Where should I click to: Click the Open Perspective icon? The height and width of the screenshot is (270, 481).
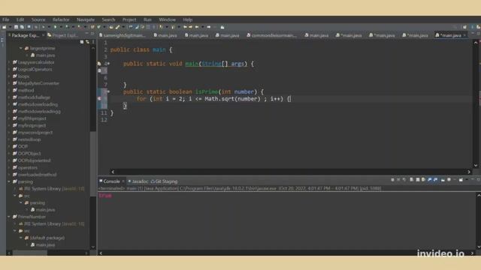tap(465, 27)
